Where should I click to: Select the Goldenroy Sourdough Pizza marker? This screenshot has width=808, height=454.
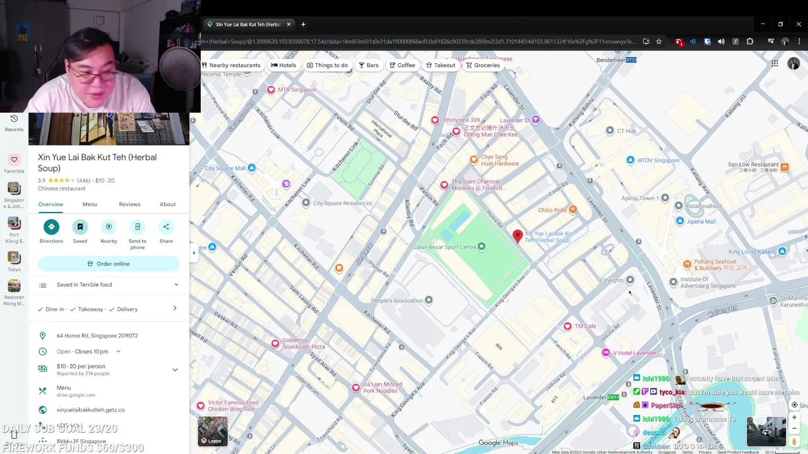pyautogui.click(x=275, y=344)
